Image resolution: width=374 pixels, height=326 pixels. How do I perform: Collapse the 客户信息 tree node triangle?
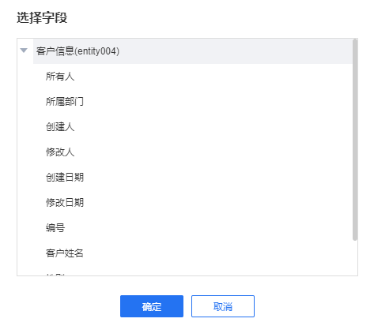point(24,51)
